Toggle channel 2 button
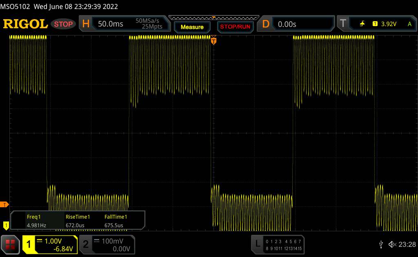This screenshot has width=418, height=257. click(86, 244)
